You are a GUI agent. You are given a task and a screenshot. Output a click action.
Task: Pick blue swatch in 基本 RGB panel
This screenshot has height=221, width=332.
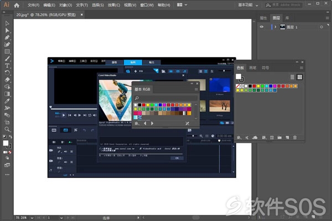160,105
